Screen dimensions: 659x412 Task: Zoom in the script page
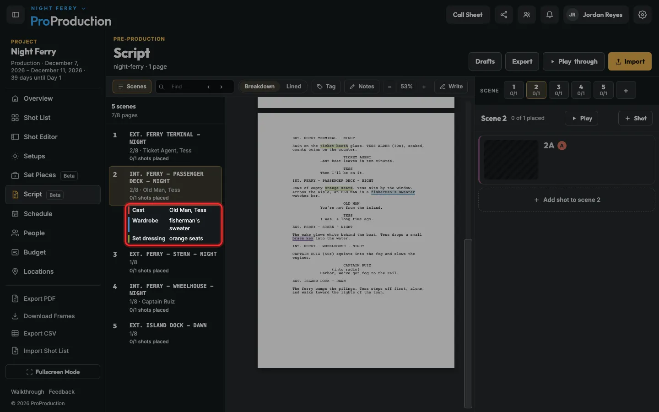424,87
